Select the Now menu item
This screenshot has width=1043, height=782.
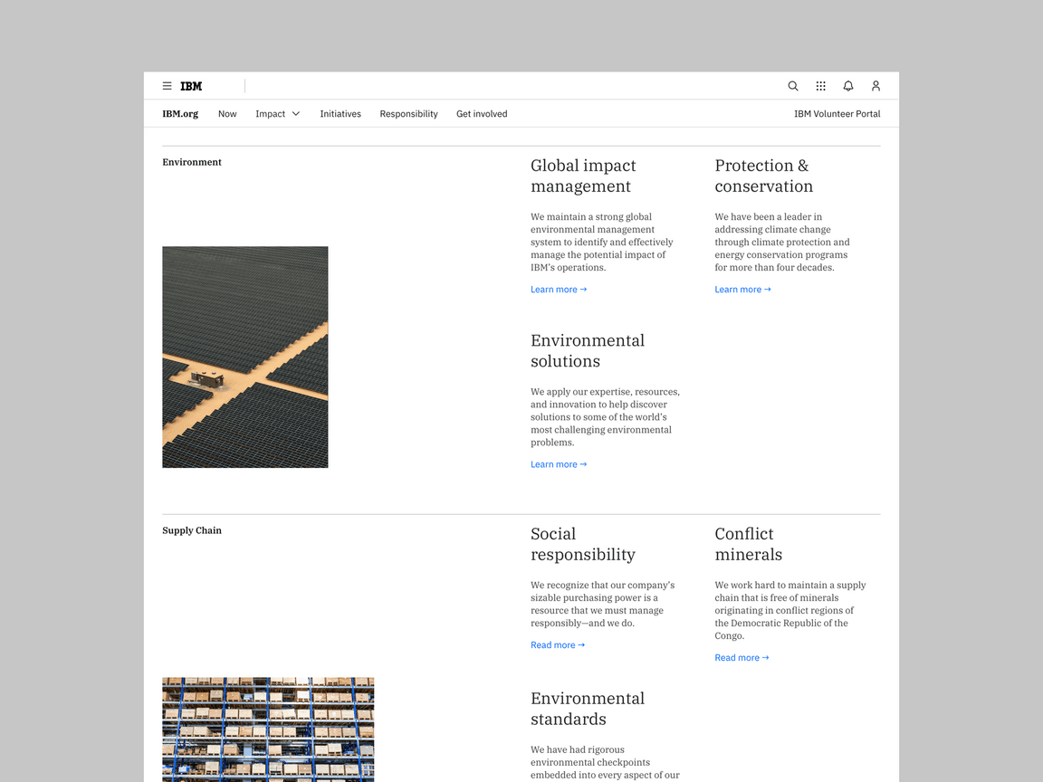coord(227,114)
